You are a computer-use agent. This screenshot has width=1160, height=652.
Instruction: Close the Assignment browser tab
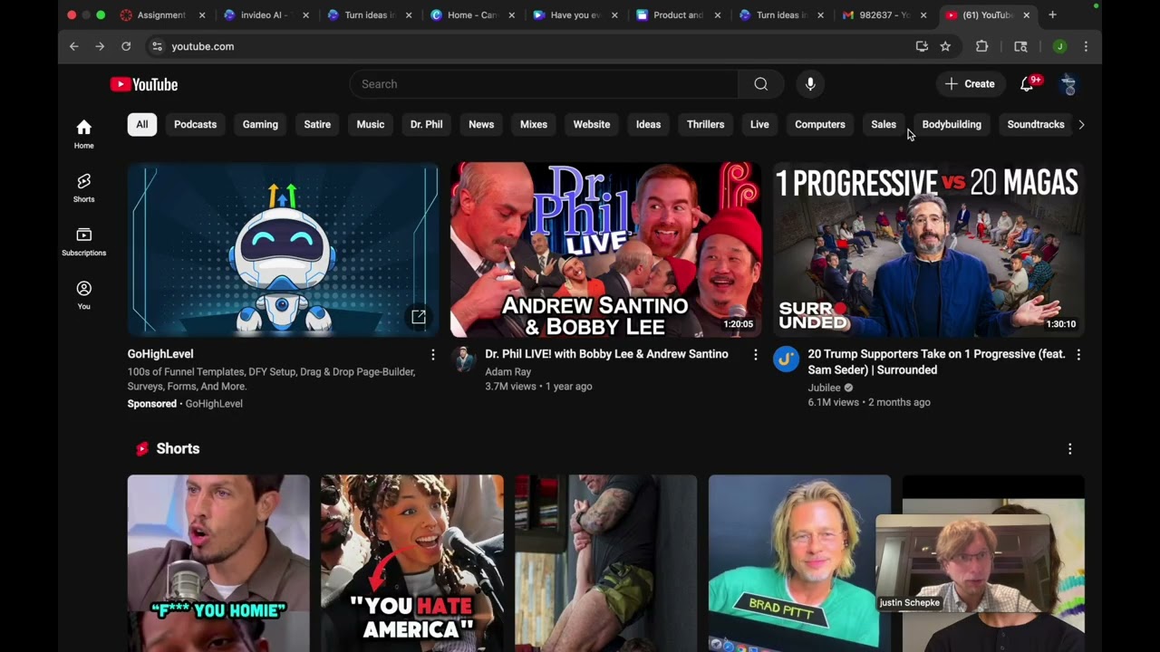pyautogui.click(x=202, y=15)
